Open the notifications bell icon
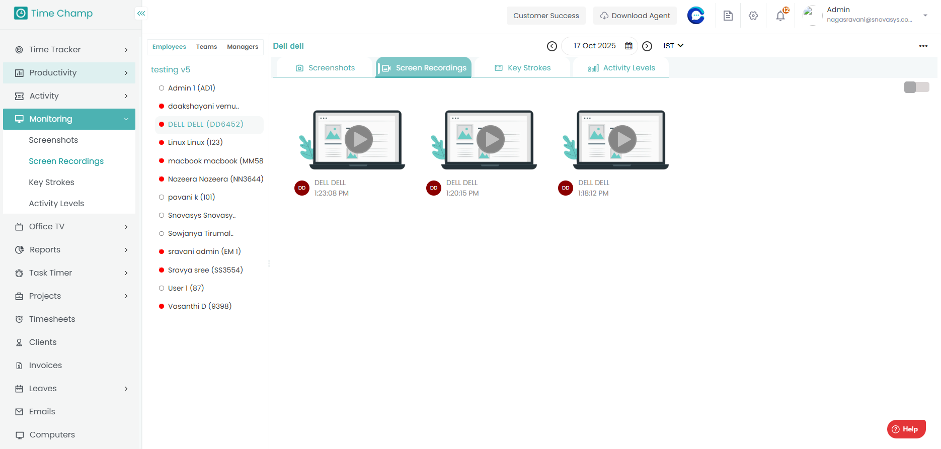The image size is (941, 449). [780, 16]
